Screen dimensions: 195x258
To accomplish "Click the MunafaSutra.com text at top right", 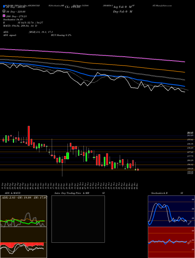I will pyautogui.click(x=164, y=5).
